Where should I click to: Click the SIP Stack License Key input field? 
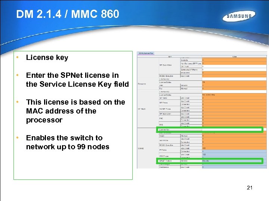[x=234, y=92]
